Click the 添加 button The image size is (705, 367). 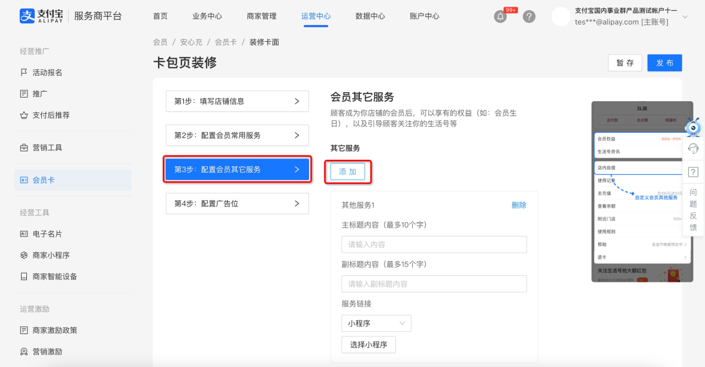tap(347, 172)
